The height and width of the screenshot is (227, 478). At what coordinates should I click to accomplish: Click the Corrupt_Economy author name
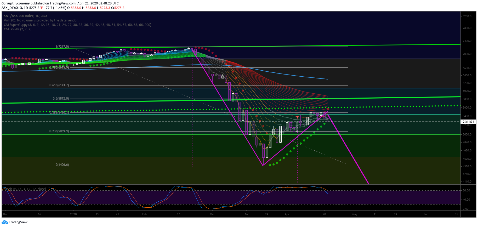pyautogui.click(x=16, y=3)
